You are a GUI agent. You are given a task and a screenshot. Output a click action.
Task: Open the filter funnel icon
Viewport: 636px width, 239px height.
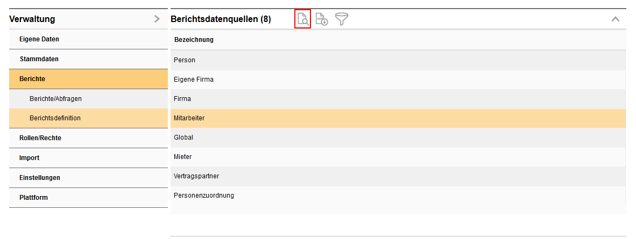point(342,19)
